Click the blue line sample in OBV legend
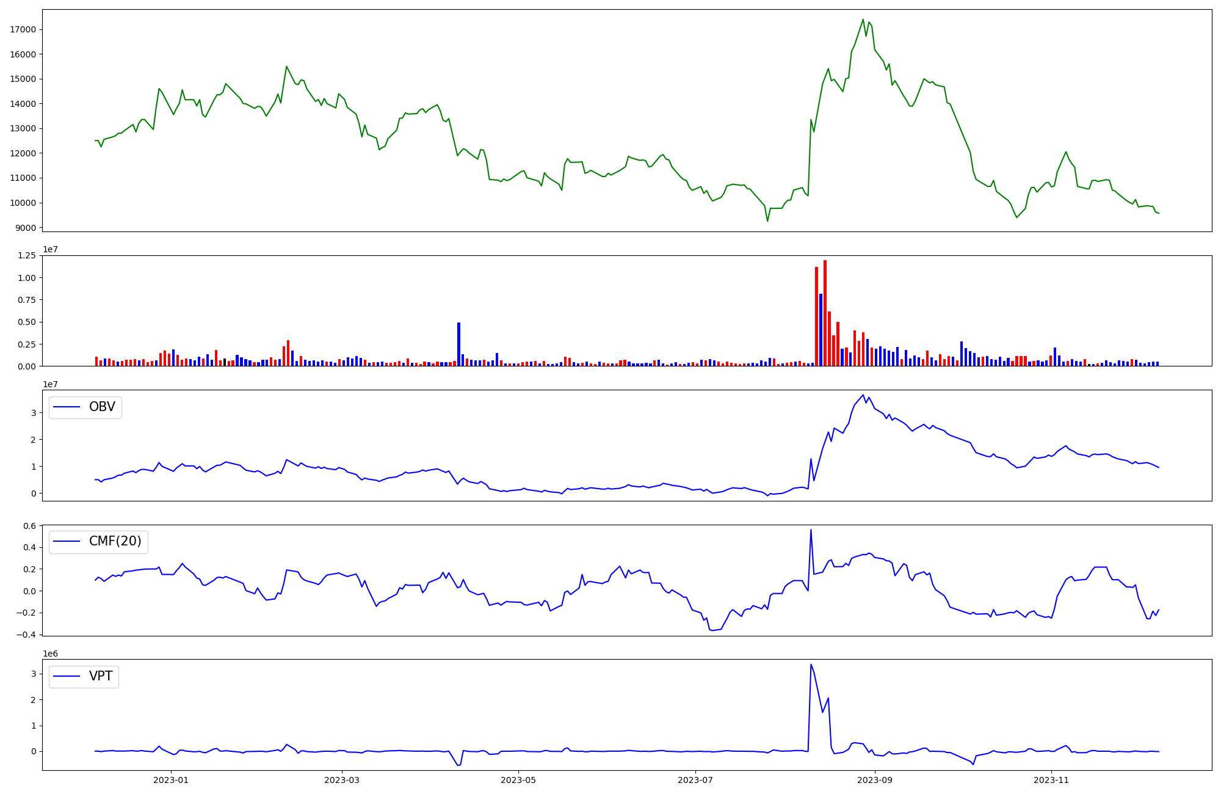Viewport: 1221px width, 794px height. pos(67,407)
